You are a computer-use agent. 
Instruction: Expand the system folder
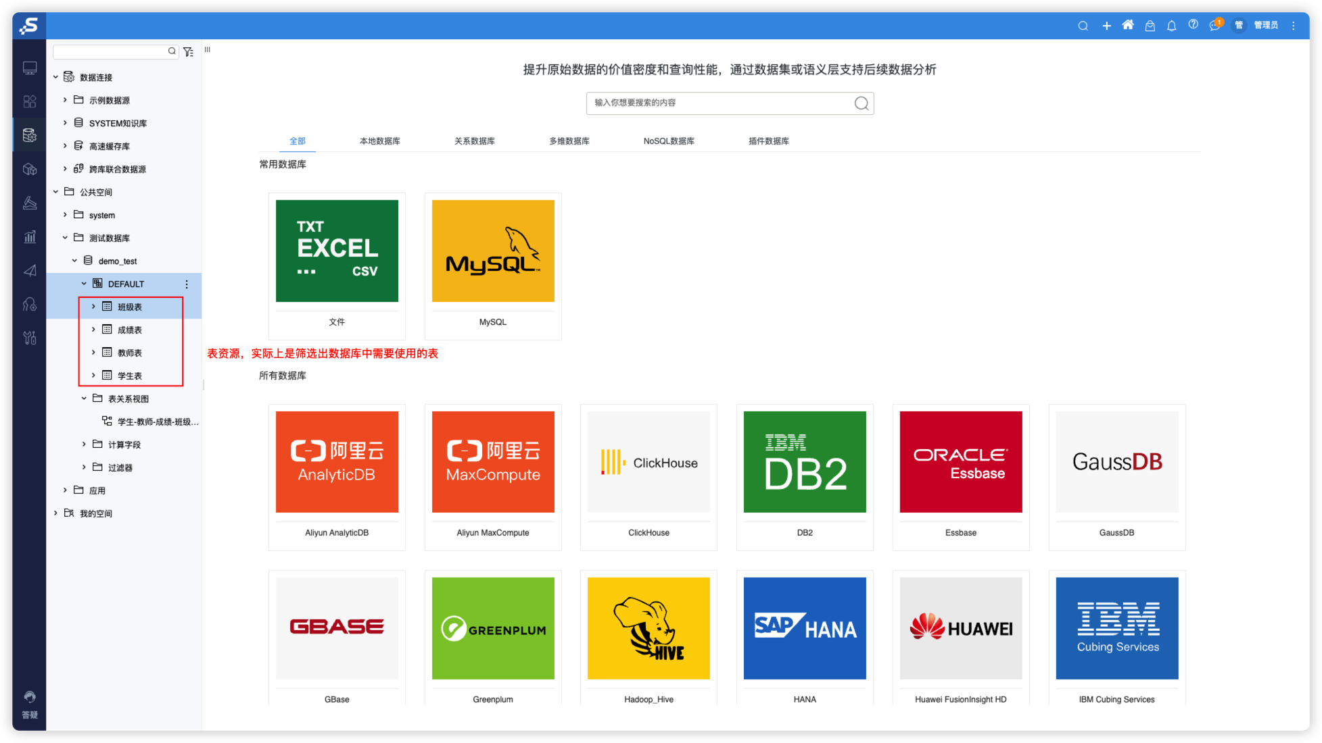coord(65,215)
